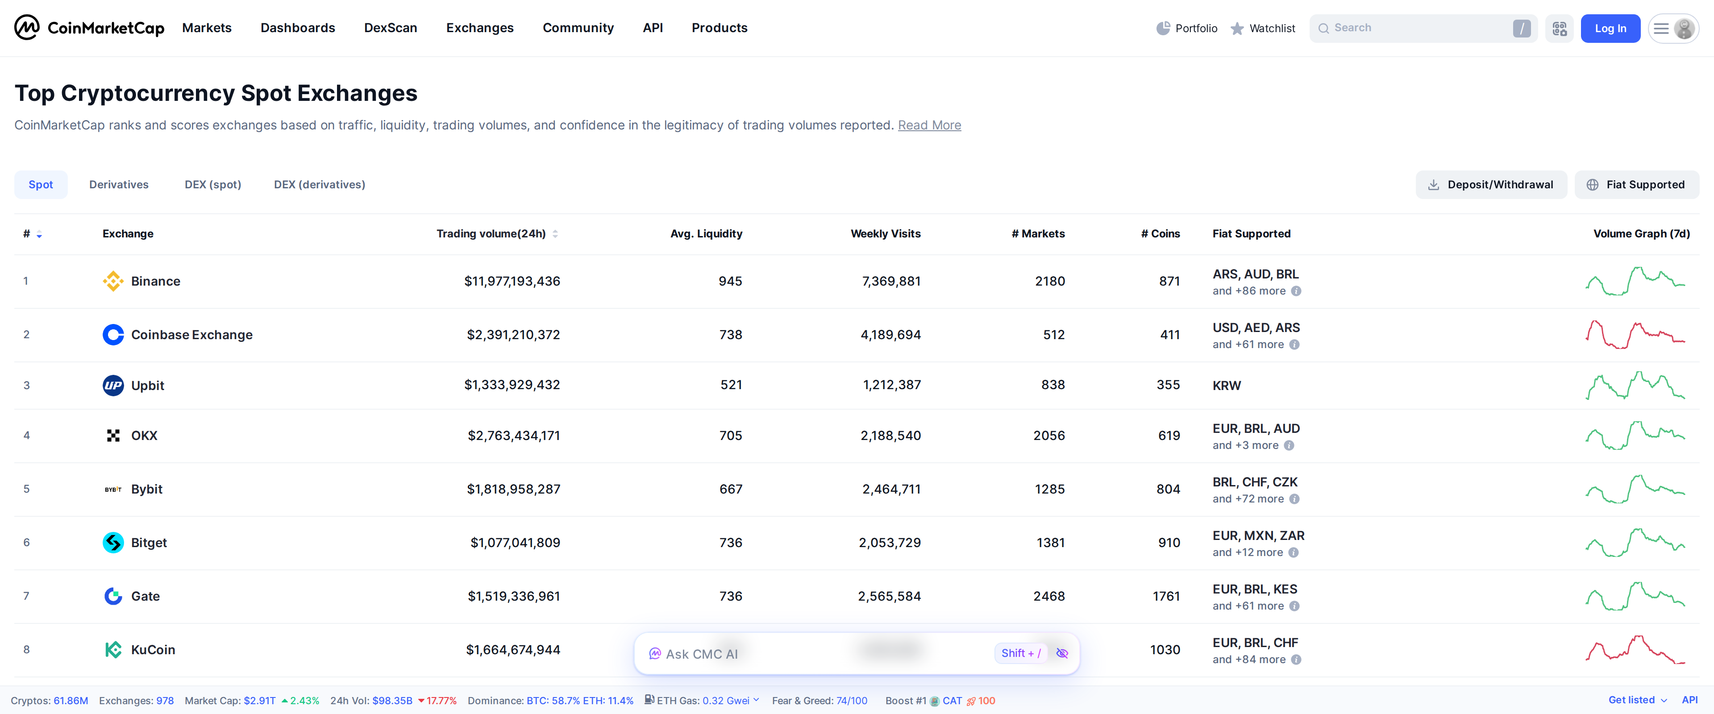The image size is (1714, 714).
Task: Switch to the DEX (spot) tab
Action: coord(213,185)
